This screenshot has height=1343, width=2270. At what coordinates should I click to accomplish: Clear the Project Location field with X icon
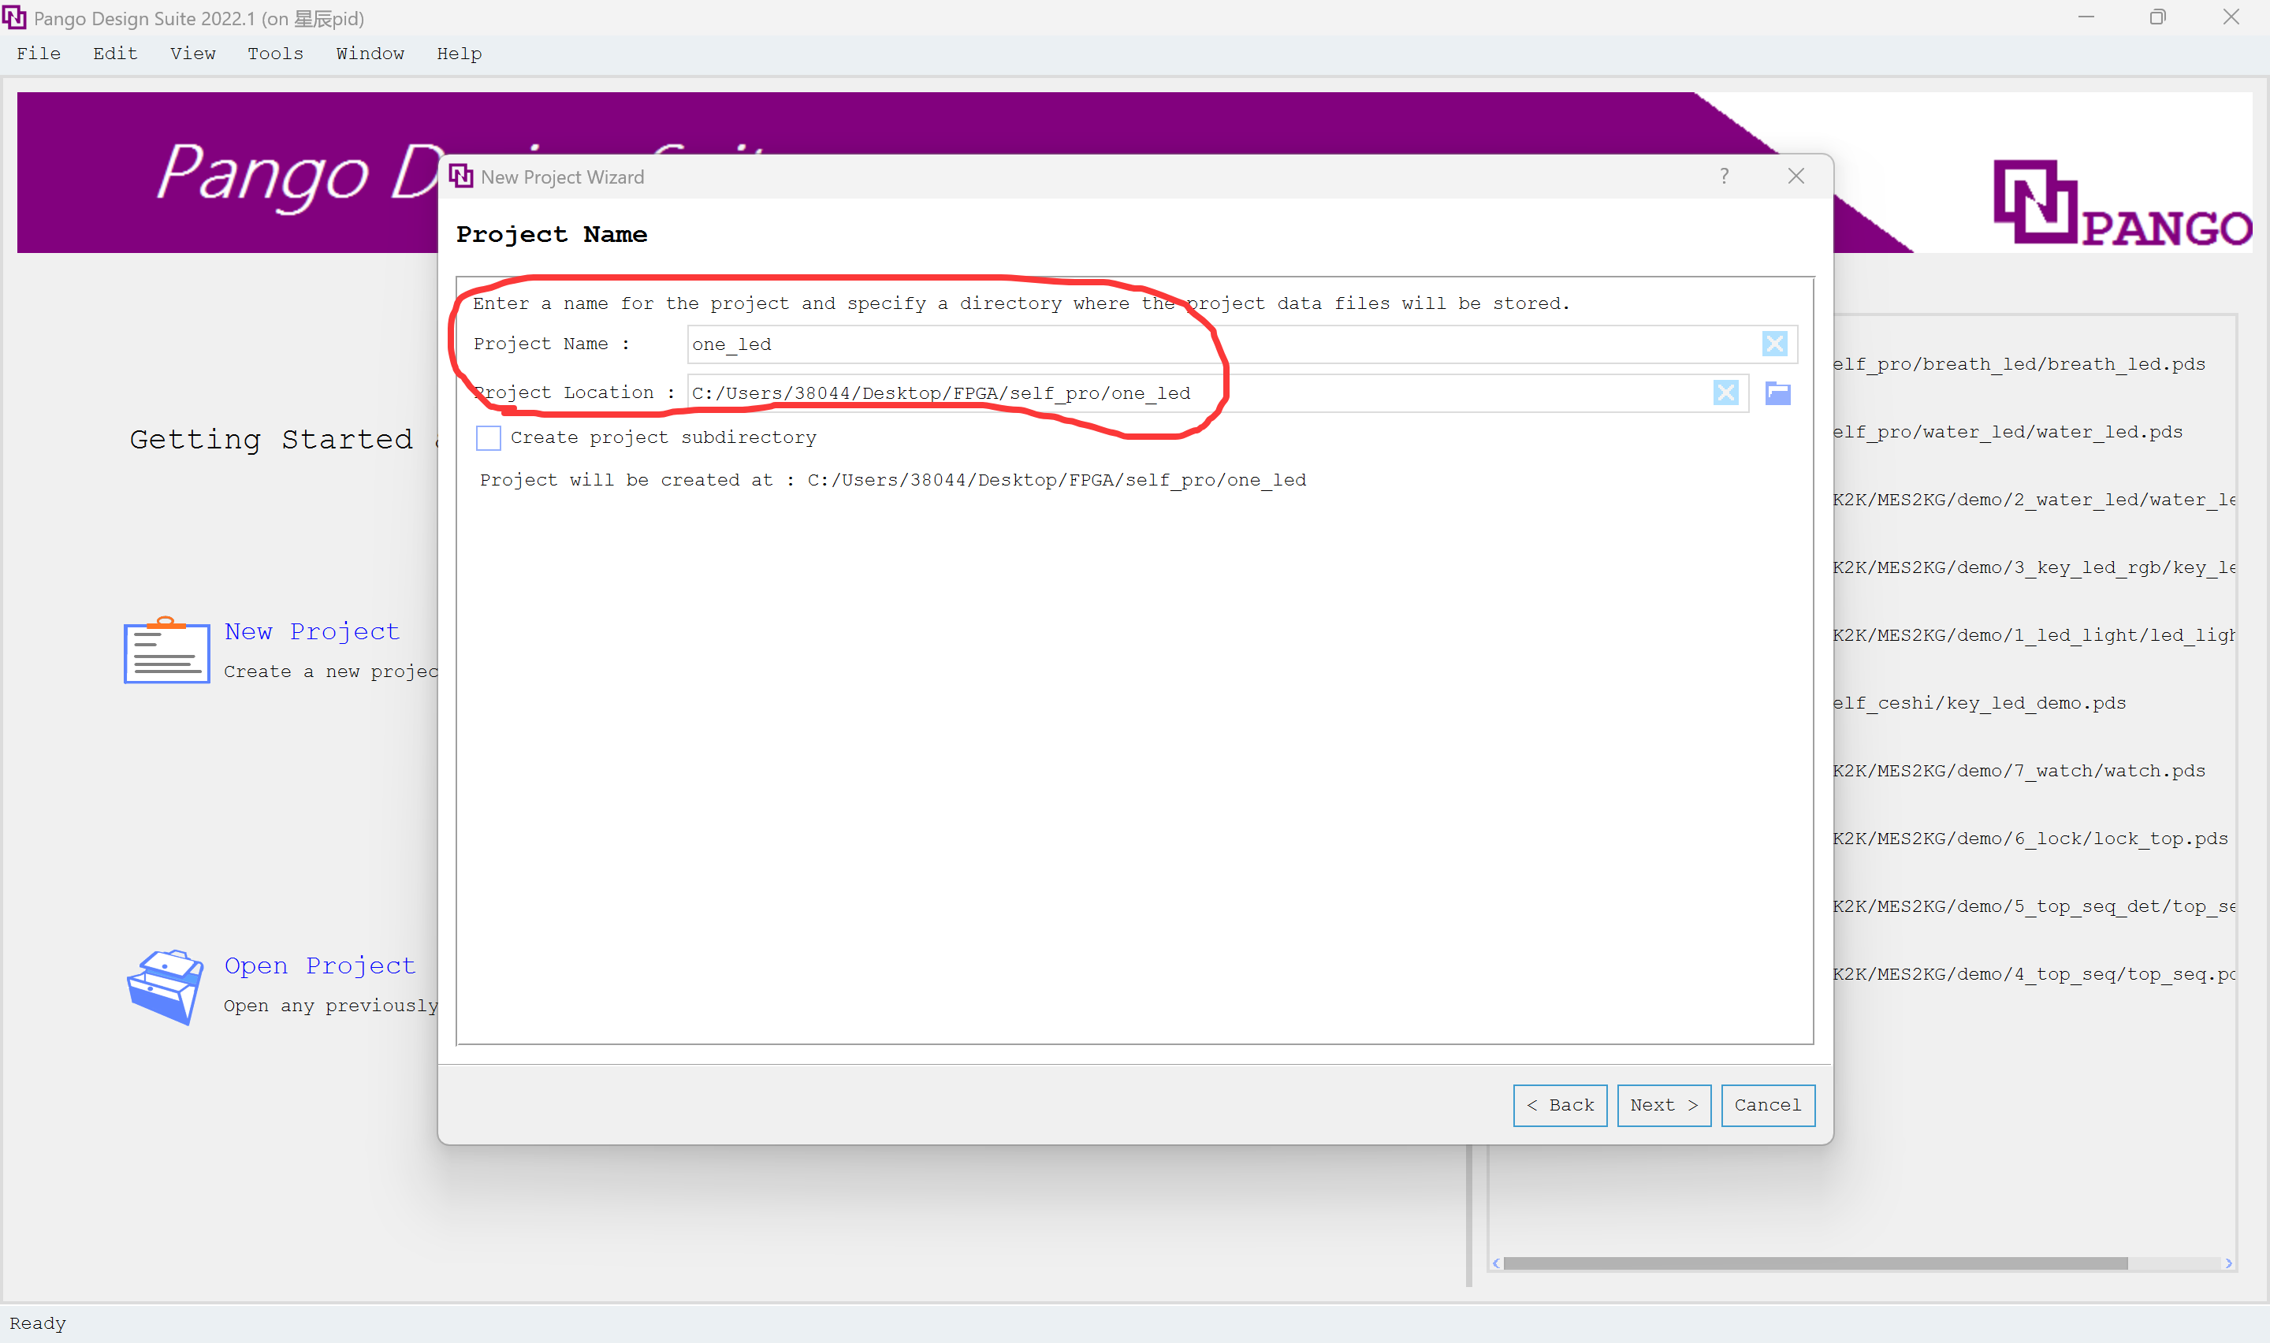pos(1725,392)
